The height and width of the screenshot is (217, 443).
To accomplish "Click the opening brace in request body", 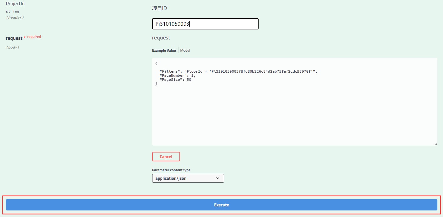I will (x=156, y=63).
